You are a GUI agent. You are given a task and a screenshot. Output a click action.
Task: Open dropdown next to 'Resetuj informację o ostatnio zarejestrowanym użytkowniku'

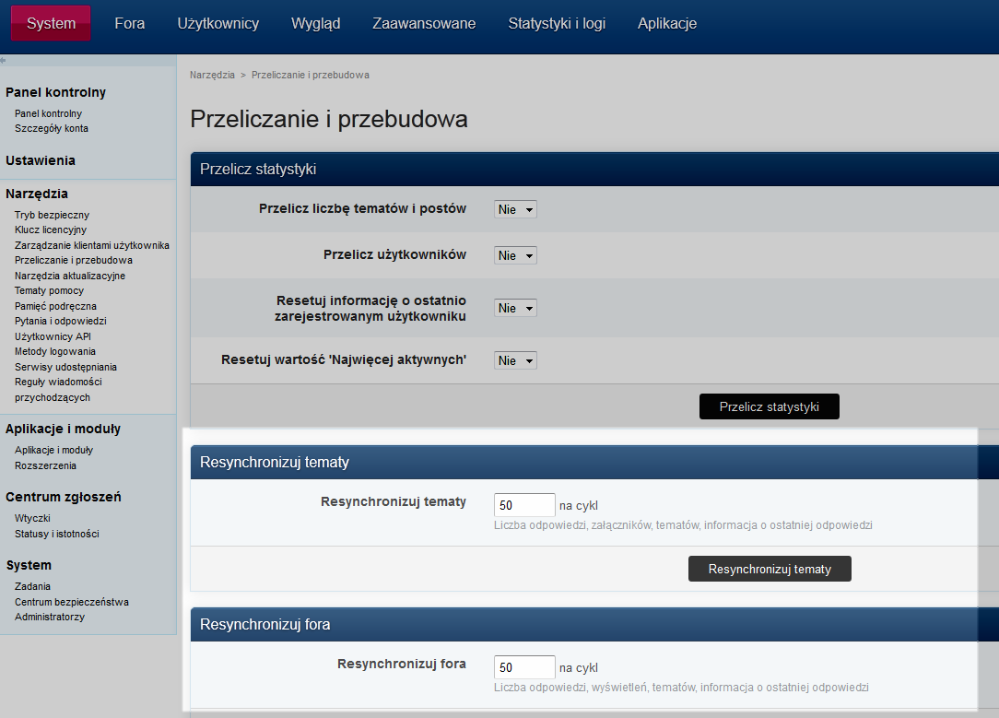click(514, 308)
